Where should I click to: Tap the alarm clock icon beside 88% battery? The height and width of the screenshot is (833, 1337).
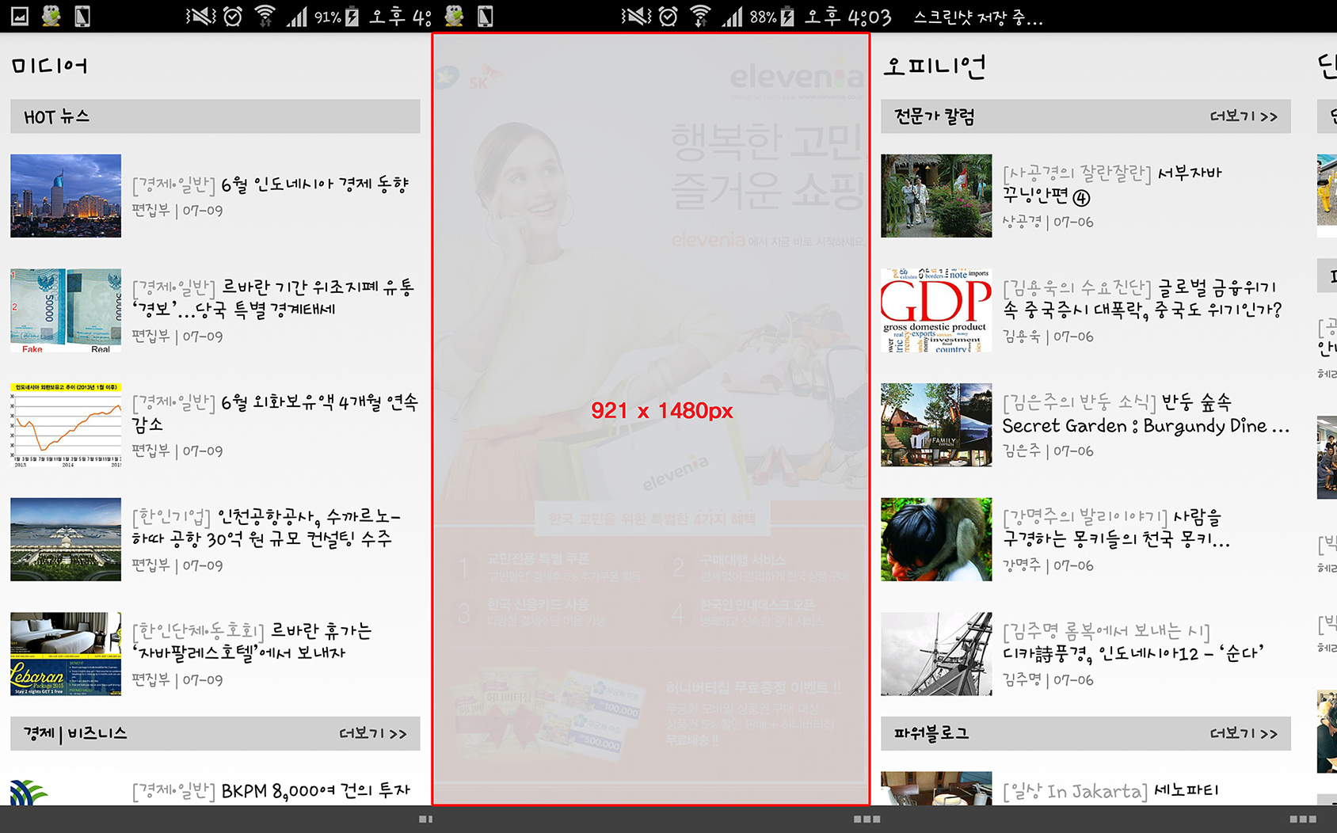pos(668,16)
